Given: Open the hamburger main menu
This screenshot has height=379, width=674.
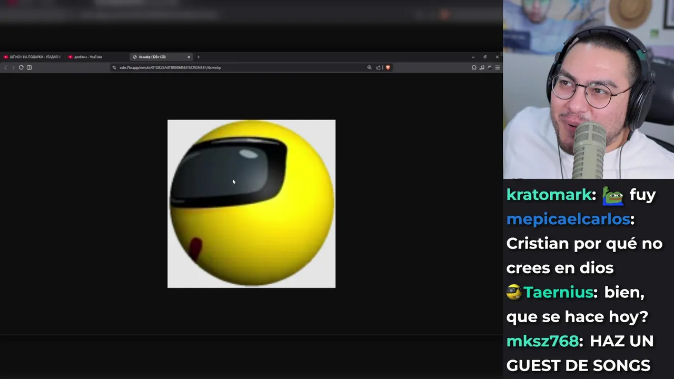Looking at the screenshot, I should pyautogui.click(x=497, y=67).
